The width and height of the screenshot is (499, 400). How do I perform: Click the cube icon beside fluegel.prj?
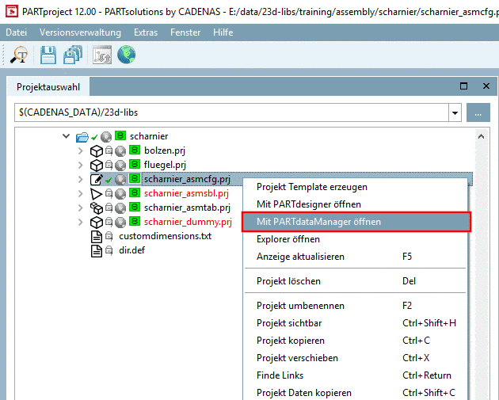point(97,166)
